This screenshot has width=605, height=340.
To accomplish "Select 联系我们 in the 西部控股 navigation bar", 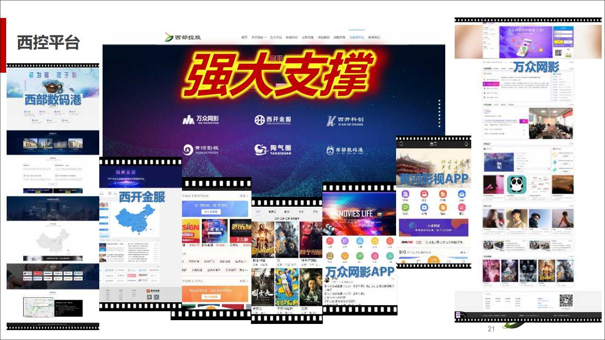I will point(374,37).
